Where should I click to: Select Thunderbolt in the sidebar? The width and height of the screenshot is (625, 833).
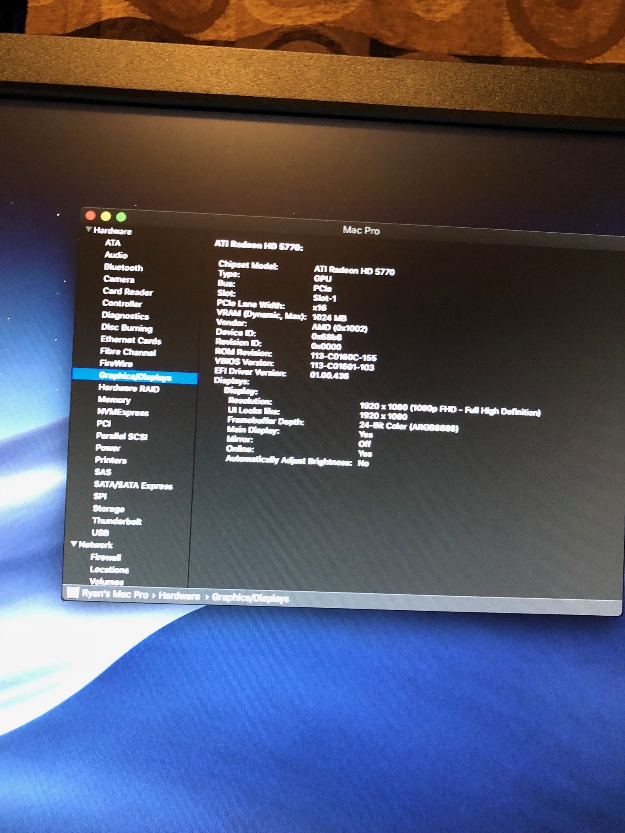[x=117, y=521]
